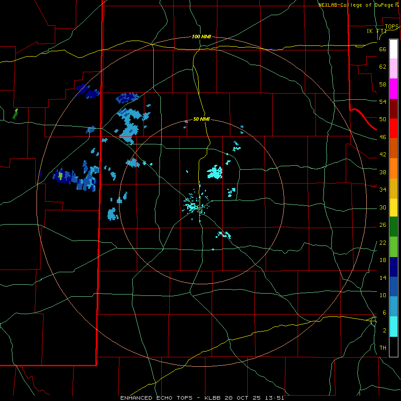The width and height of the screenshot is (401, 401).
Task: Click the legend value "66"
Action: tap(383, 49)
